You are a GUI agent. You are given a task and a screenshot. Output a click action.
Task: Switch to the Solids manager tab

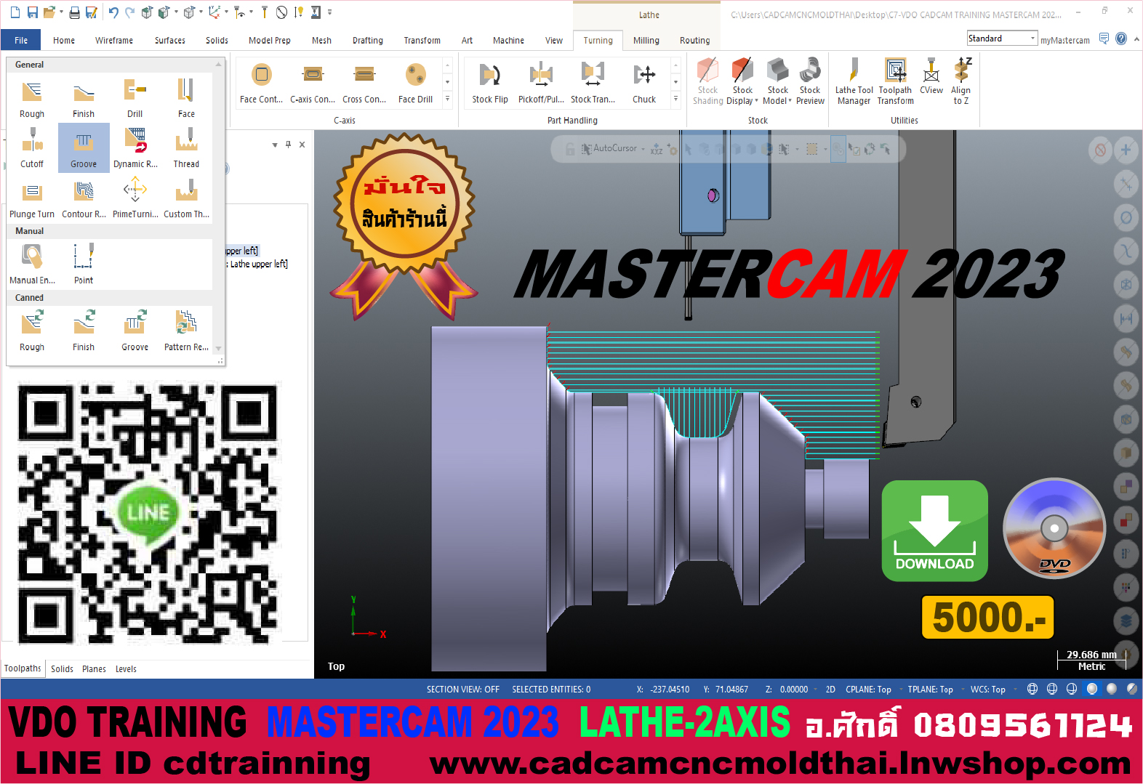coord(62,669)
